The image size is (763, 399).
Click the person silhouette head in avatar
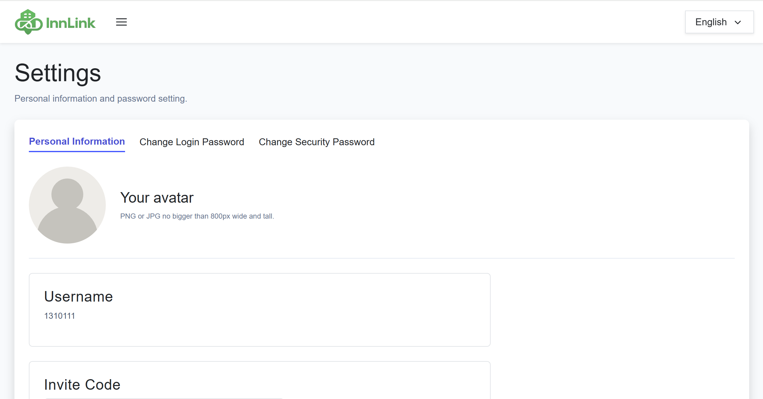tap(67, 194)
